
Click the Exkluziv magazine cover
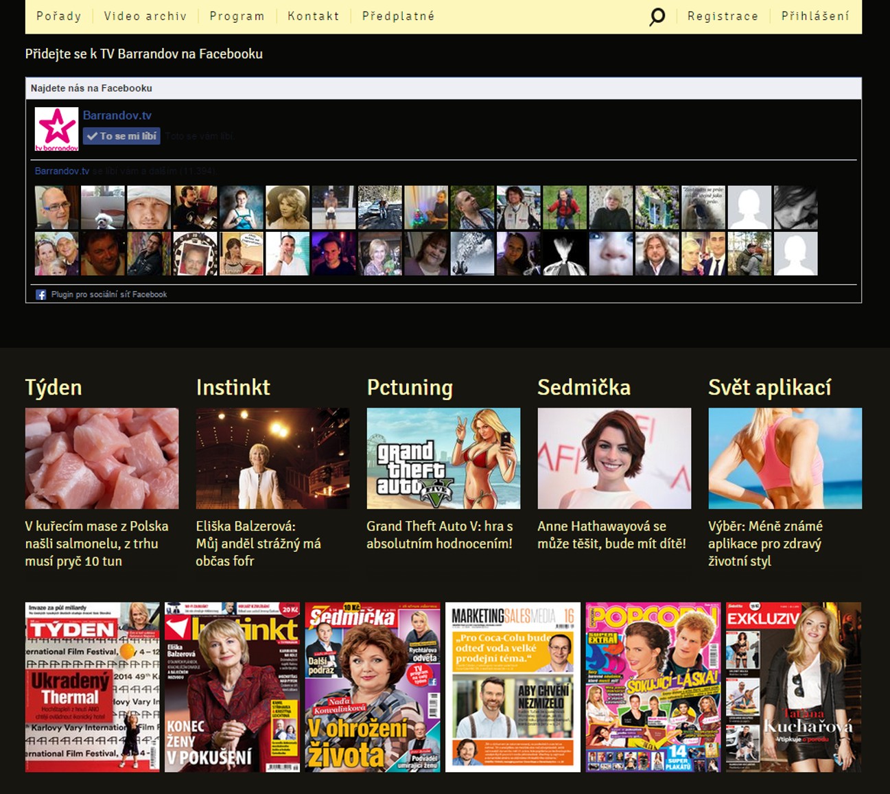coord(794,687)
